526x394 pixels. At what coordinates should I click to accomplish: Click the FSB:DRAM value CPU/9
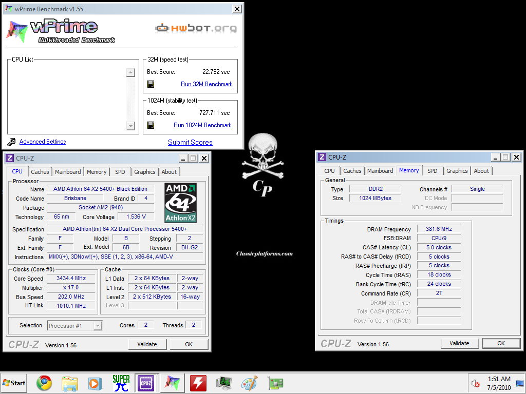439,238
